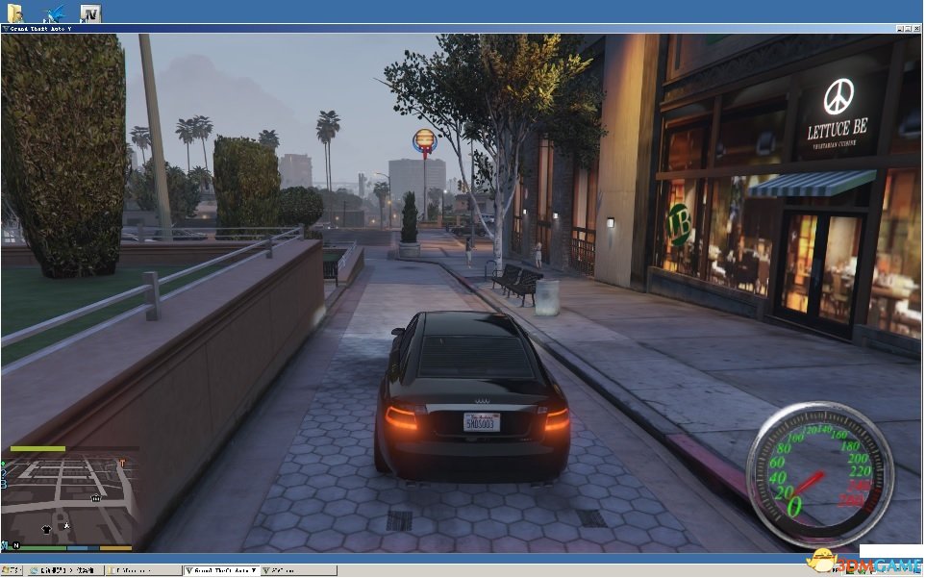Switch to the browser taskbar button with globe icon
This screenshot has height=578, width=926.
click(64, 570)
